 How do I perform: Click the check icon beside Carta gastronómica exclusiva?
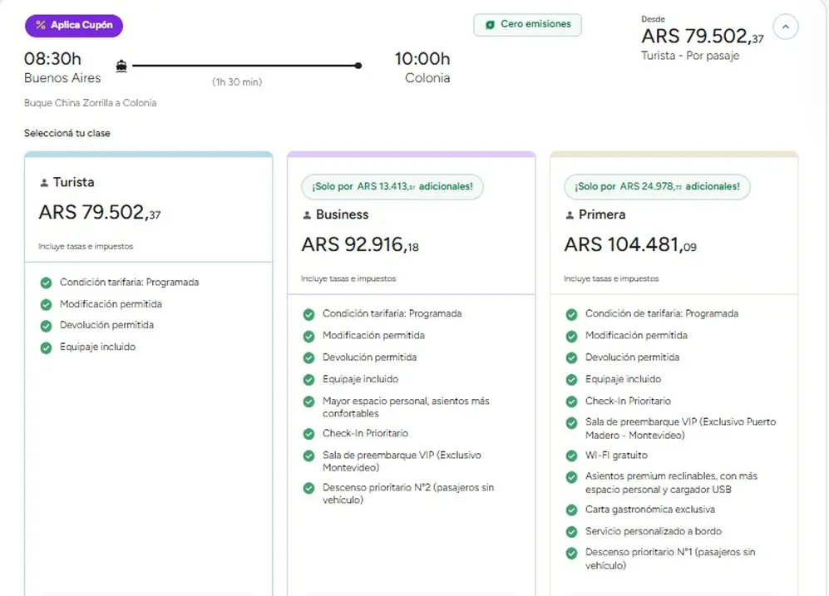[x=571, y=510]
